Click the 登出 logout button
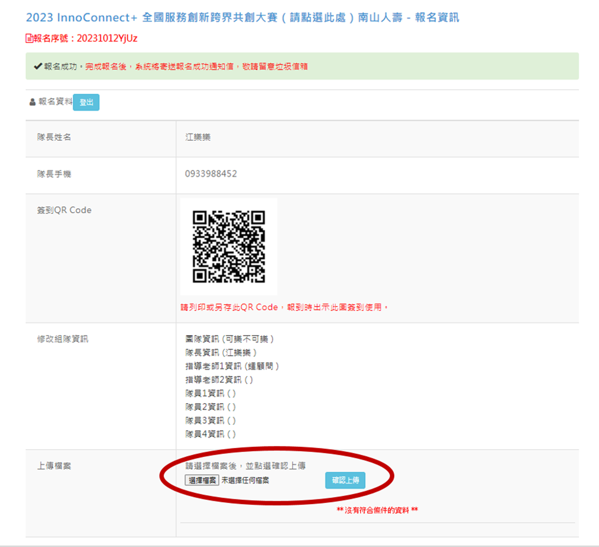The width and height of the screenshot is (599, 547). [x=86, y=102]
